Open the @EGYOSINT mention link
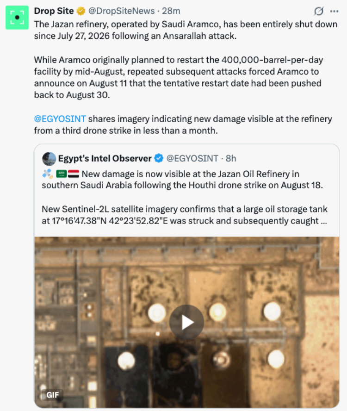Image resolution: width=347 pixels, height=411 pixels. tap(60, 119)
